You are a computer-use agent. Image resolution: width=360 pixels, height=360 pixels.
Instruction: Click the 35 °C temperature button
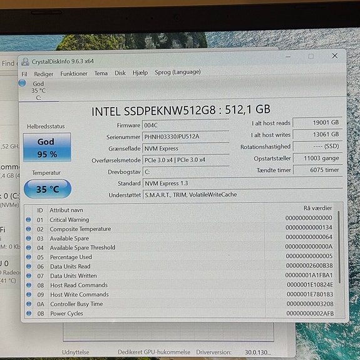(x=48, y=189)
